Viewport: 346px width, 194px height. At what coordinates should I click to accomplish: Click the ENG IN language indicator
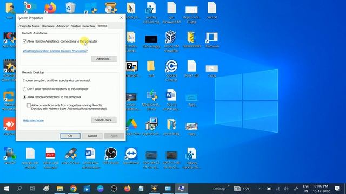[x=306, y=189]
